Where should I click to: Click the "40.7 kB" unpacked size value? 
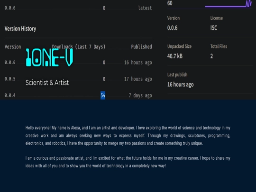[175, 56]
